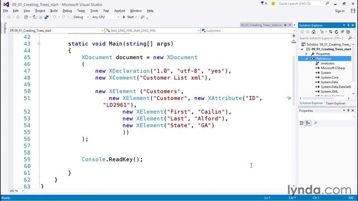Toggle pin on the editor file tab
The width and height of the screenshot is (358, 201).
coord(285,25)
